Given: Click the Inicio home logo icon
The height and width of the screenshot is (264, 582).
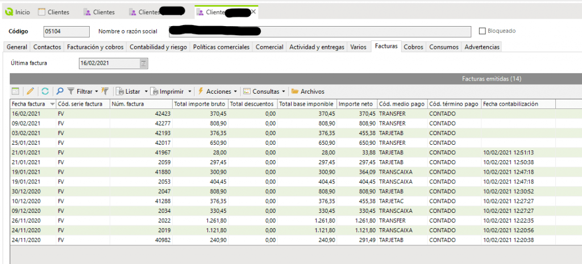Looking at the screenshot, I should 9,12.
